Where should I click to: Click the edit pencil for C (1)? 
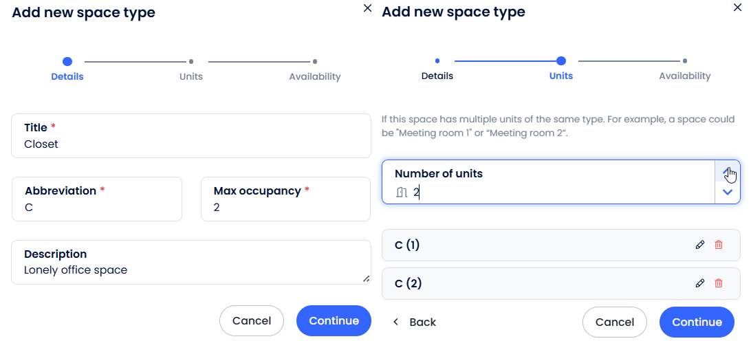pyautogui.click(x=700, y=245)
